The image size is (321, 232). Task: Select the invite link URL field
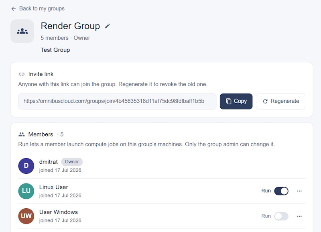(117, 102)
